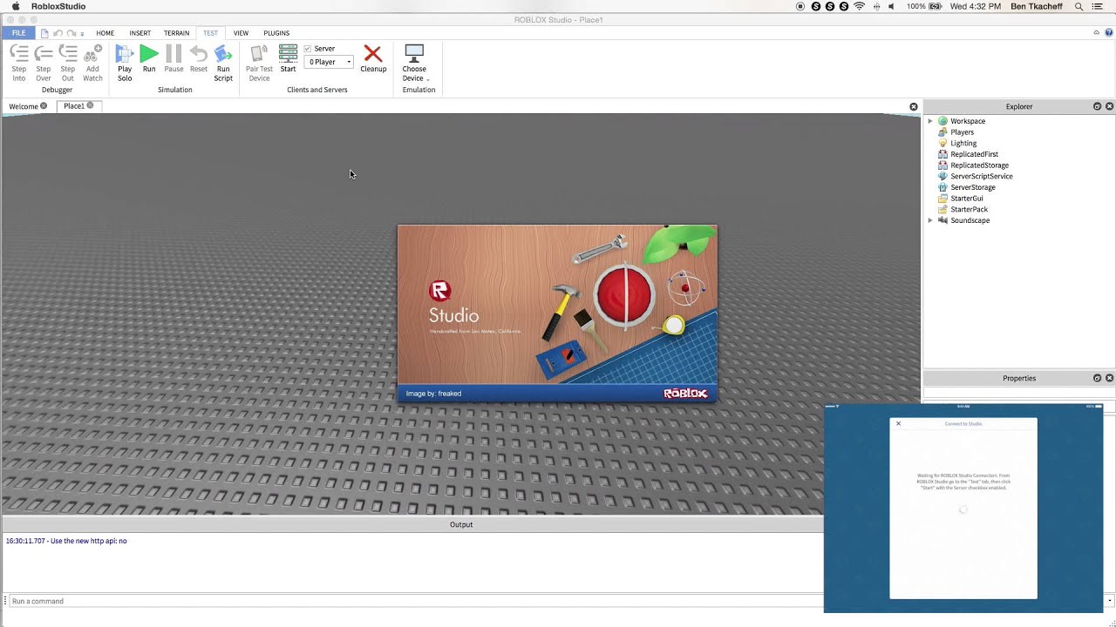The height and width of the screenshot is (627, 1116).
Task: Open the quick access toolbar customize arrow
Action: point(82,34)
